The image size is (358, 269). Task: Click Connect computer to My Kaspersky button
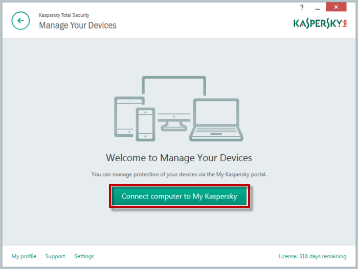coord(179,196)
